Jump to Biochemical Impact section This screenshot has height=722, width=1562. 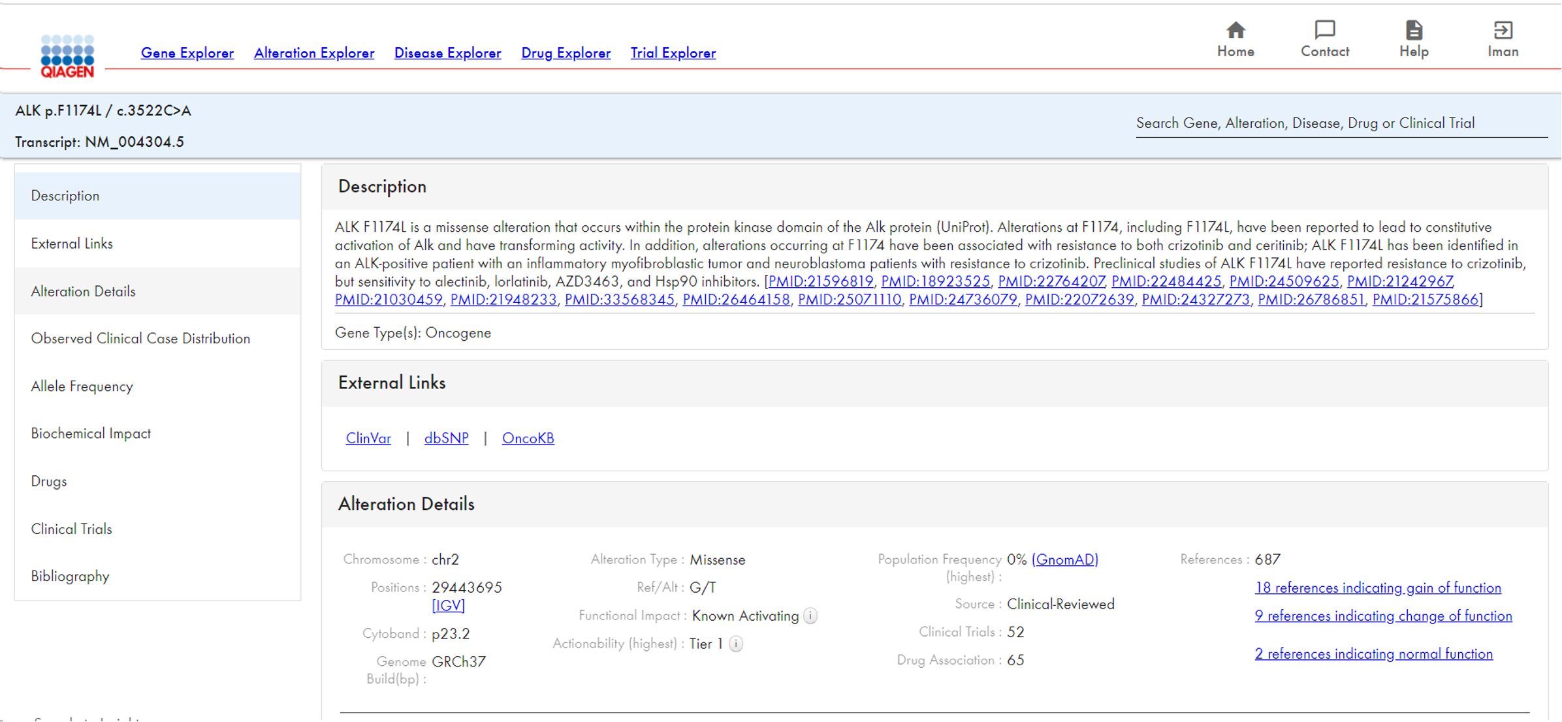tap(157, 433)
